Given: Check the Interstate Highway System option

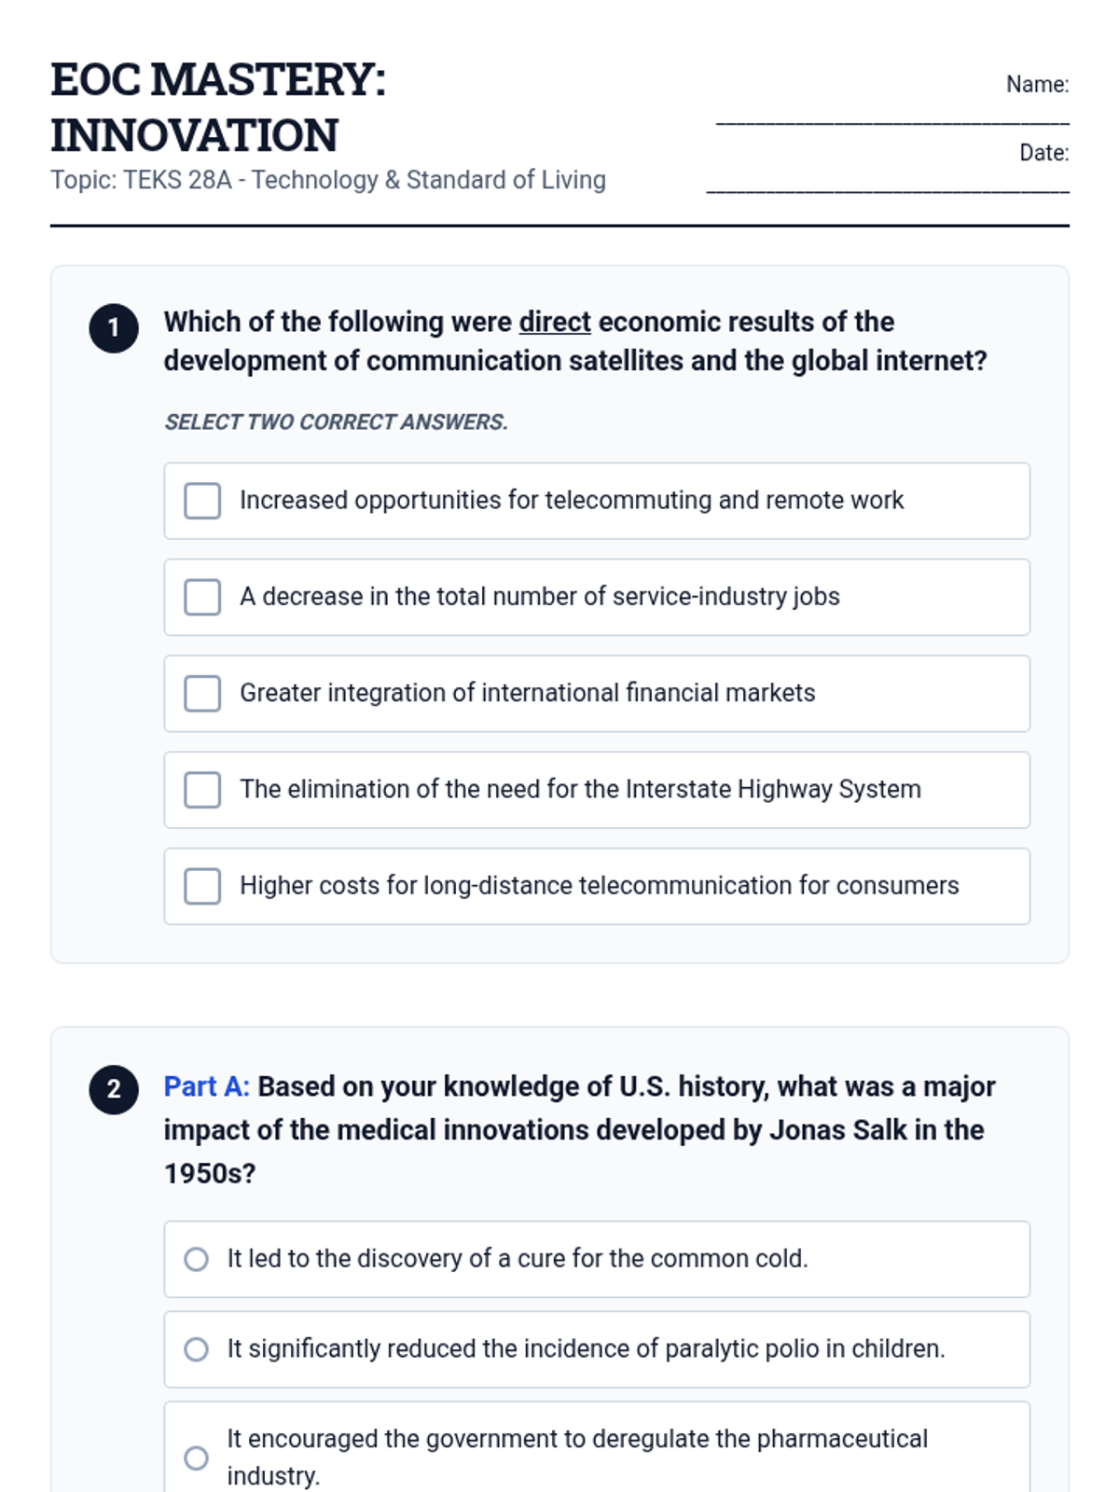Looking at the screenshot, I should pyautogui.click(x=202, y=790).
